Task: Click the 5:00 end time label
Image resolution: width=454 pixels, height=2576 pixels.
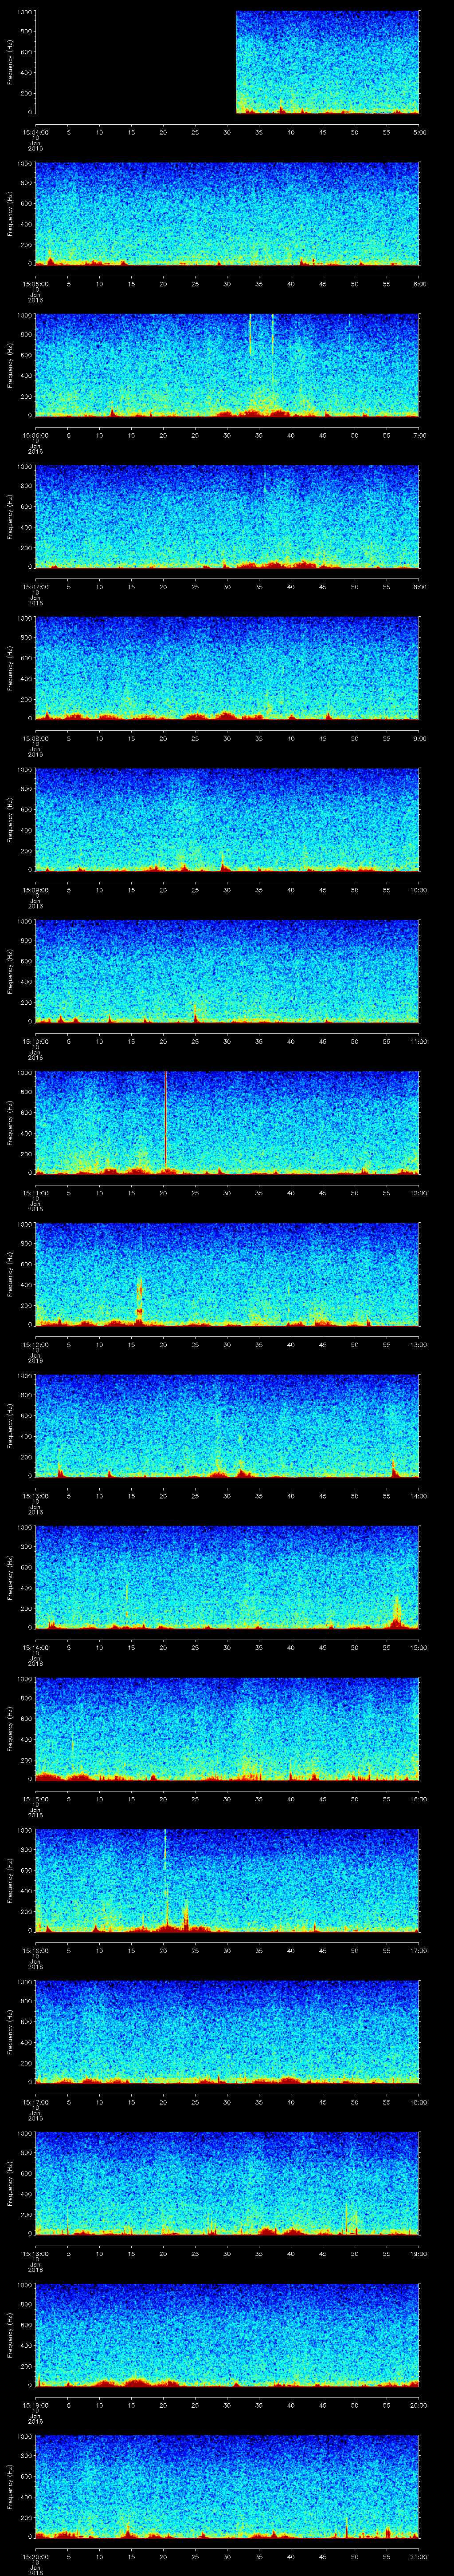Action: click(420, 132)
